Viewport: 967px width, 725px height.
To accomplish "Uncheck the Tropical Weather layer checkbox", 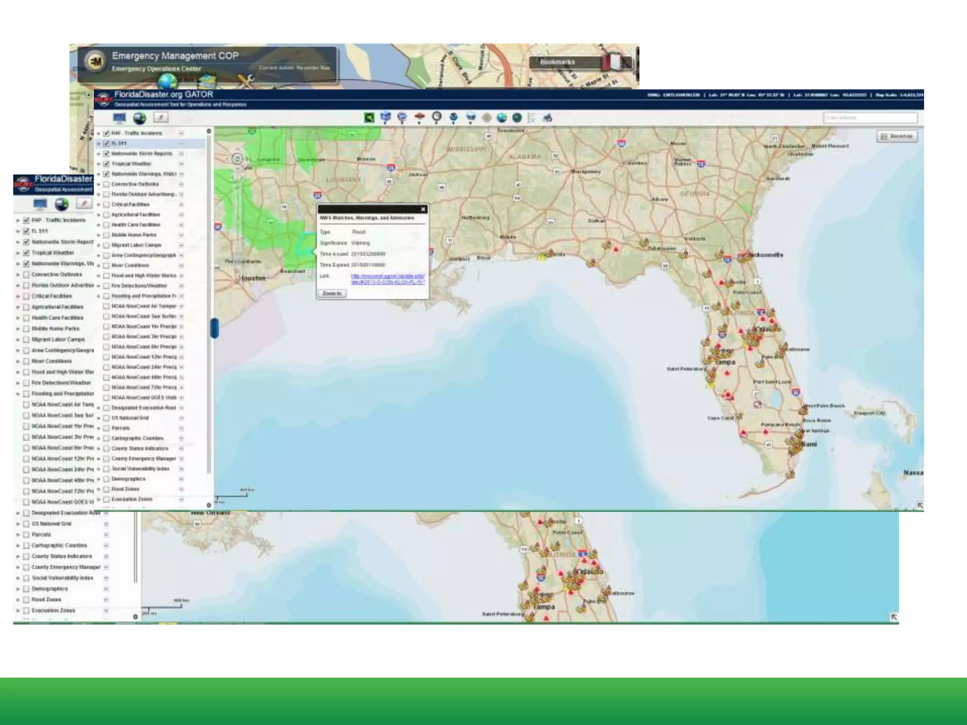I will click(107, 164).
